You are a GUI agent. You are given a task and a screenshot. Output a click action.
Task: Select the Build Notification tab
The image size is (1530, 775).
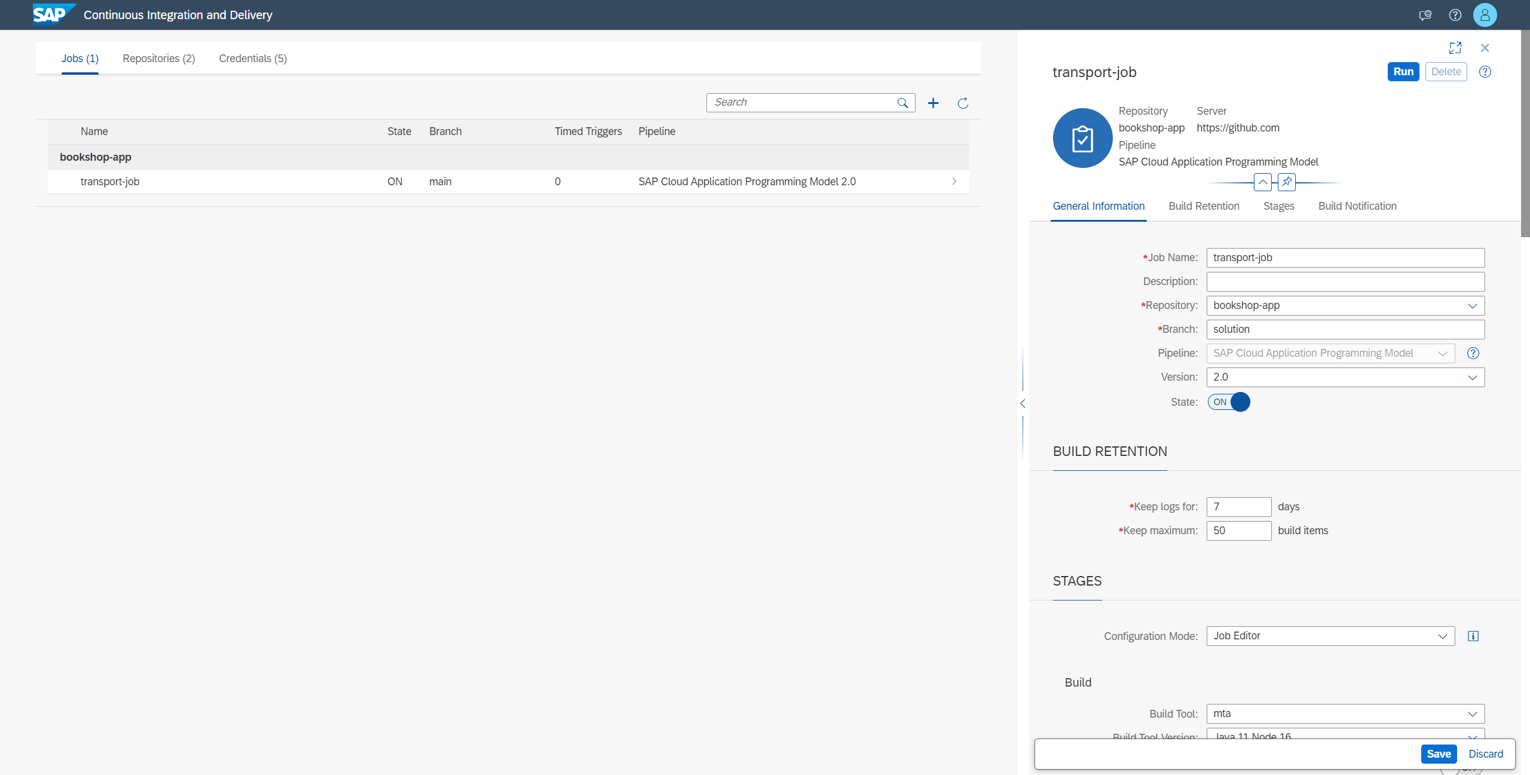tap(1357, 206)
